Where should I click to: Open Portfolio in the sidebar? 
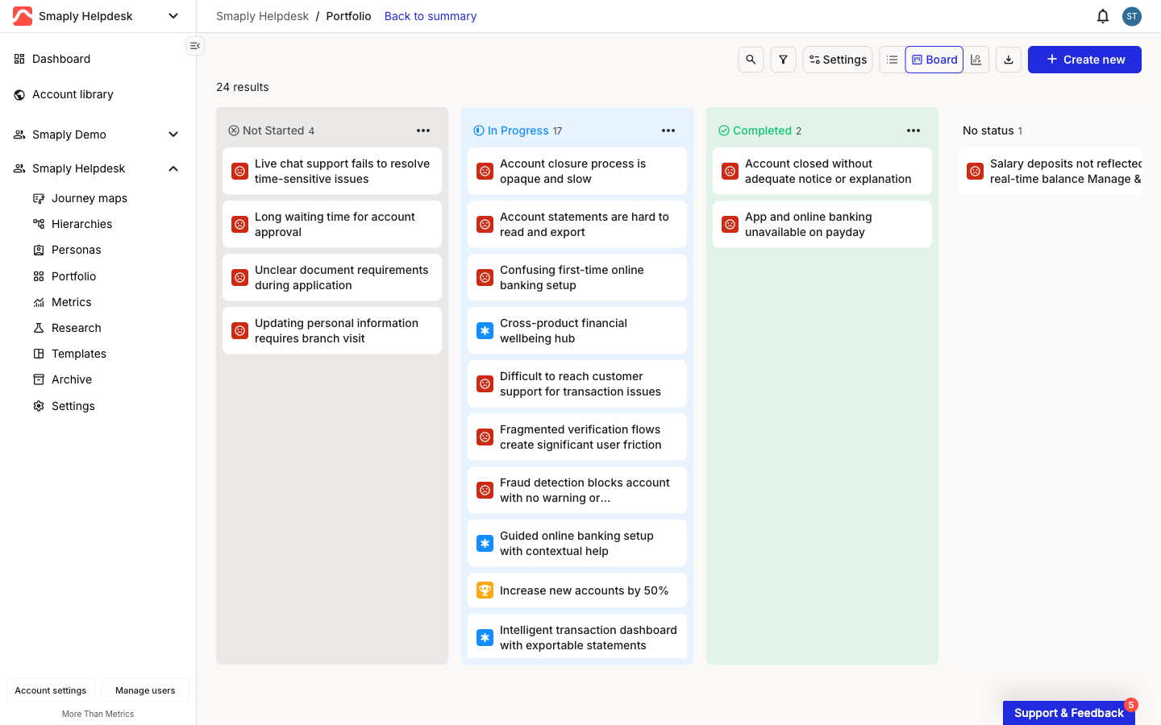point(73,276)
